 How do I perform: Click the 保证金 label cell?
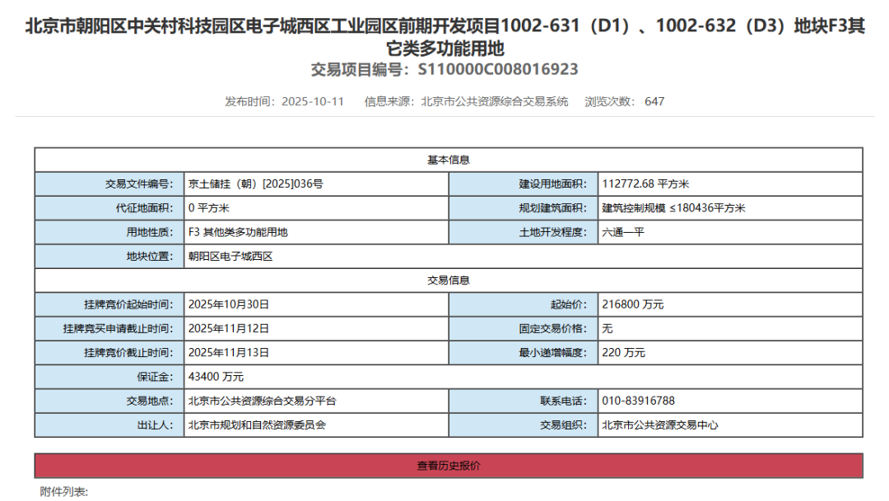tap(109, 376)
